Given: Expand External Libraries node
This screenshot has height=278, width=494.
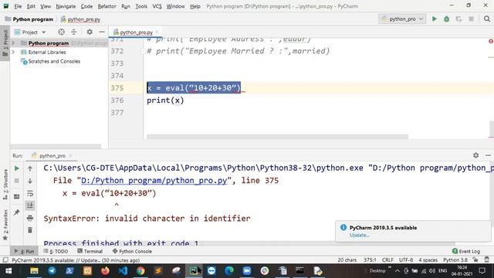Looking at the screenshot, I should coord(13,52).
